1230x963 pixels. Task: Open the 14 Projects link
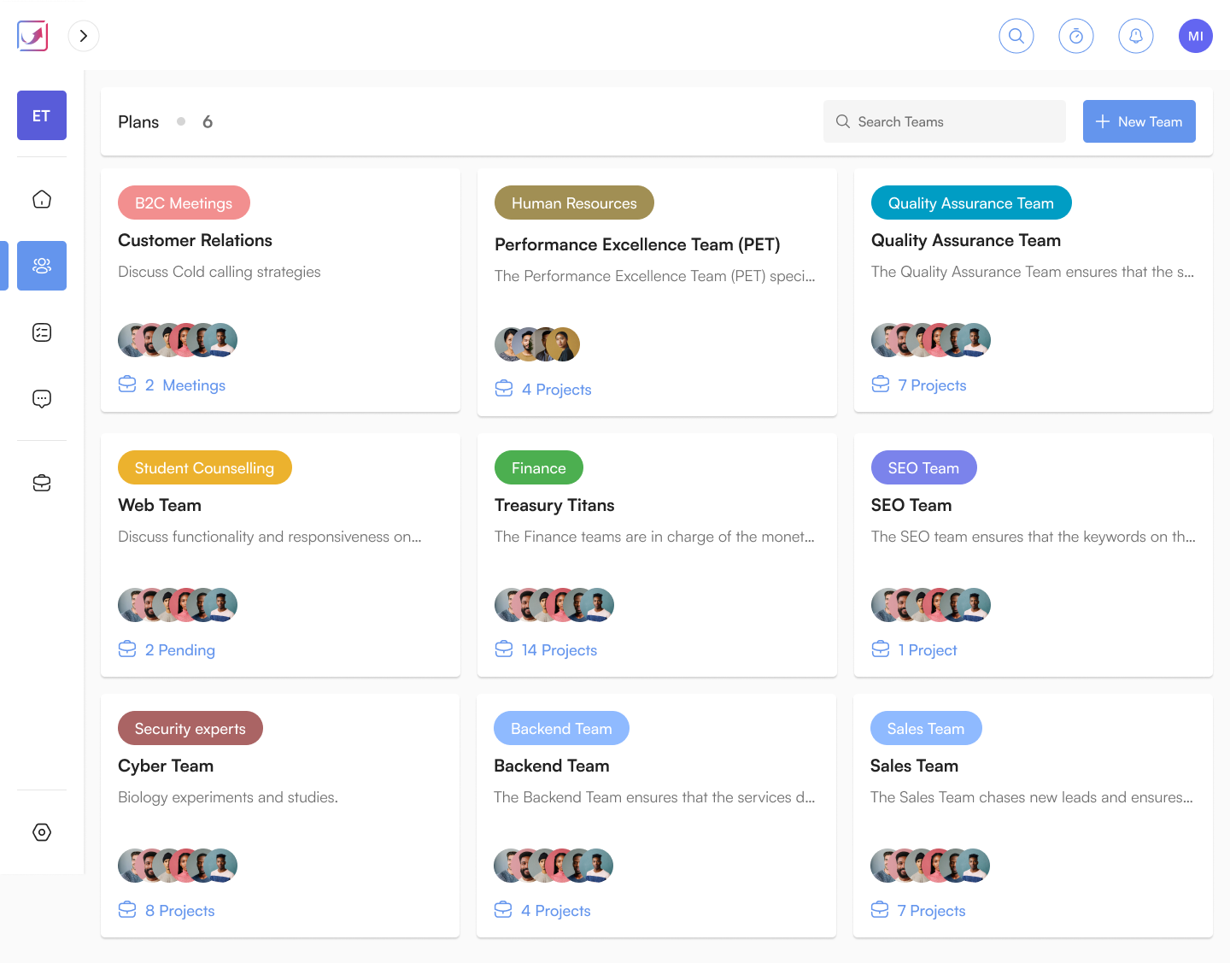tap(559, 650)
